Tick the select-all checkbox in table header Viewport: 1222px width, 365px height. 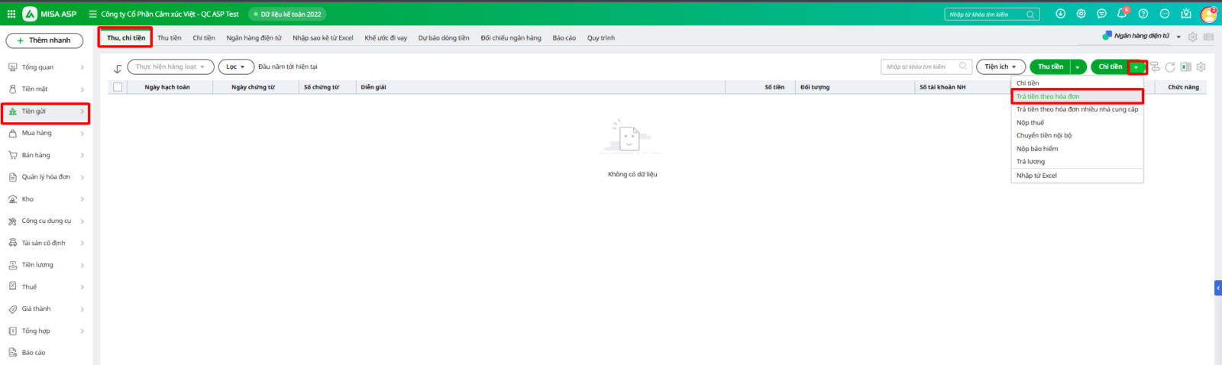(x=118, y=87)
